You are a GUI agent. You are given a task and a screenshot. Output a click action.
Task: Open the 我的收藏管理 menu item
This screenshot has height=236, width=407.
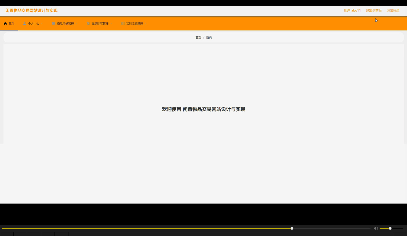tap(135, 23)
